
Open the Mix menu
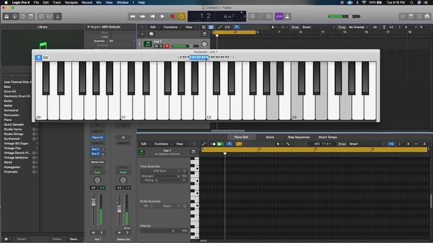tap(99, 3)
